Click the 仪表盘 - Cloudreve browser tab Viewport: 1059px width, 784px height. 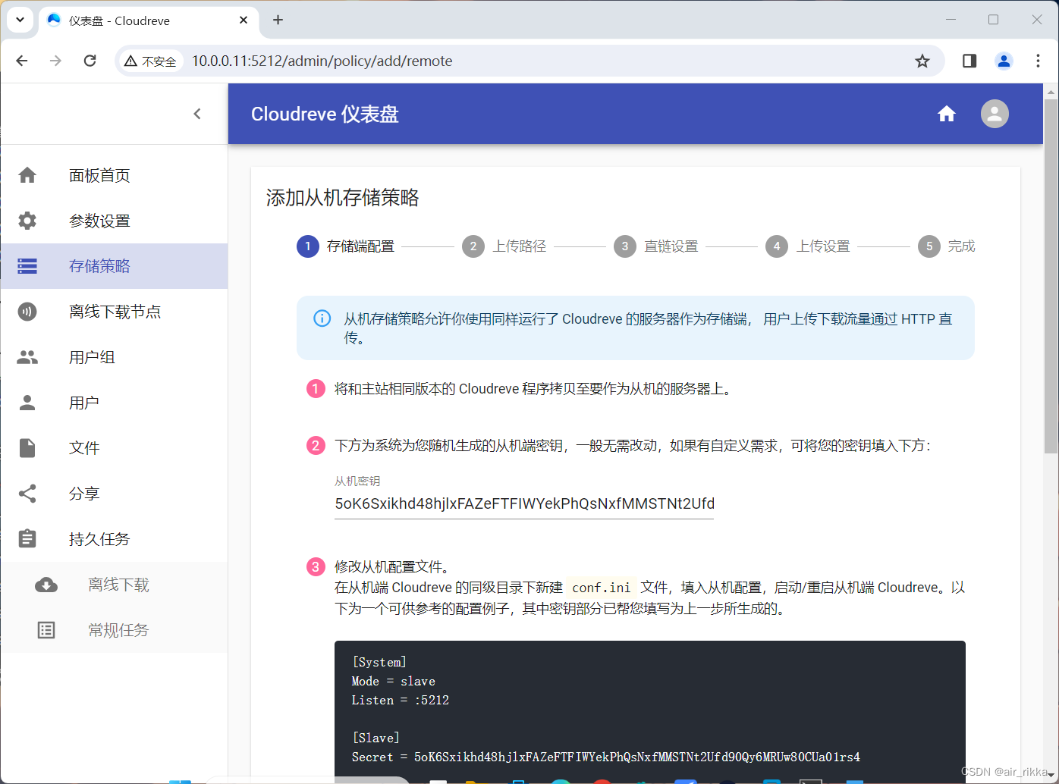pos(148,20)
